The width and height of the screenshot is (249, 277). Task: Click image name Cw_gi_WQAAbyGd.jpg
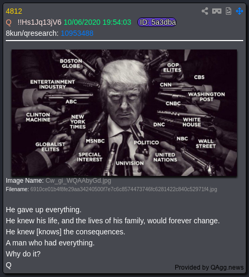pyautogui.click(x=78, y=181)
